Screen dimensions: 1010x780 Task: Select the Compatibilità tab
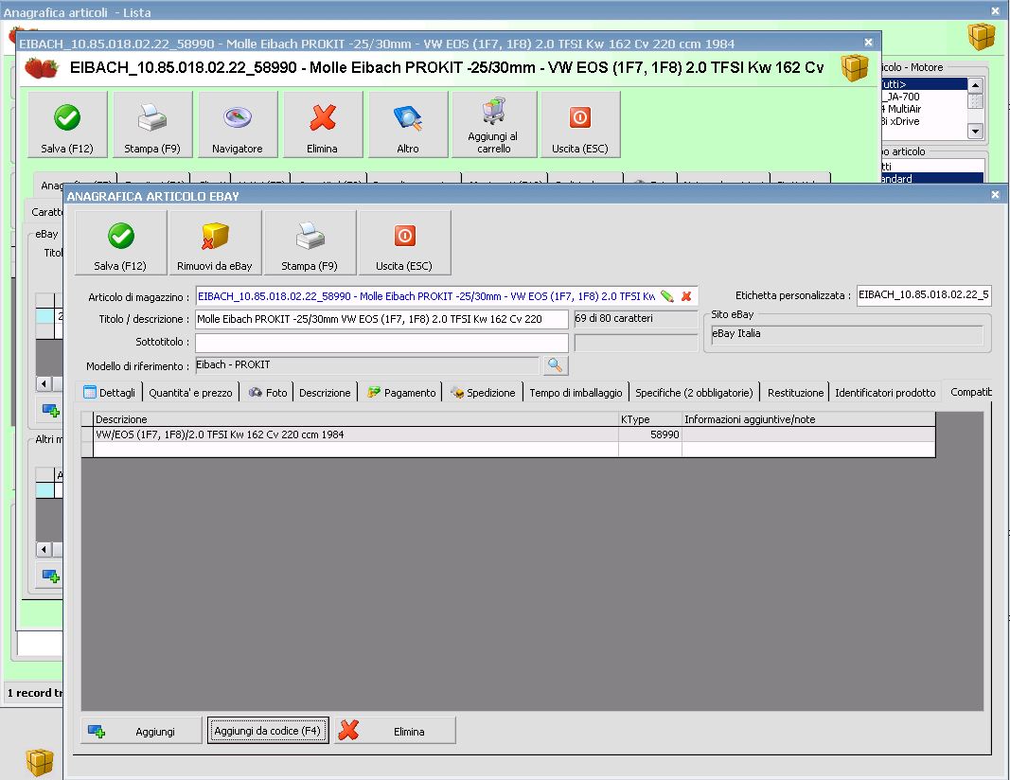coord(970,392)
